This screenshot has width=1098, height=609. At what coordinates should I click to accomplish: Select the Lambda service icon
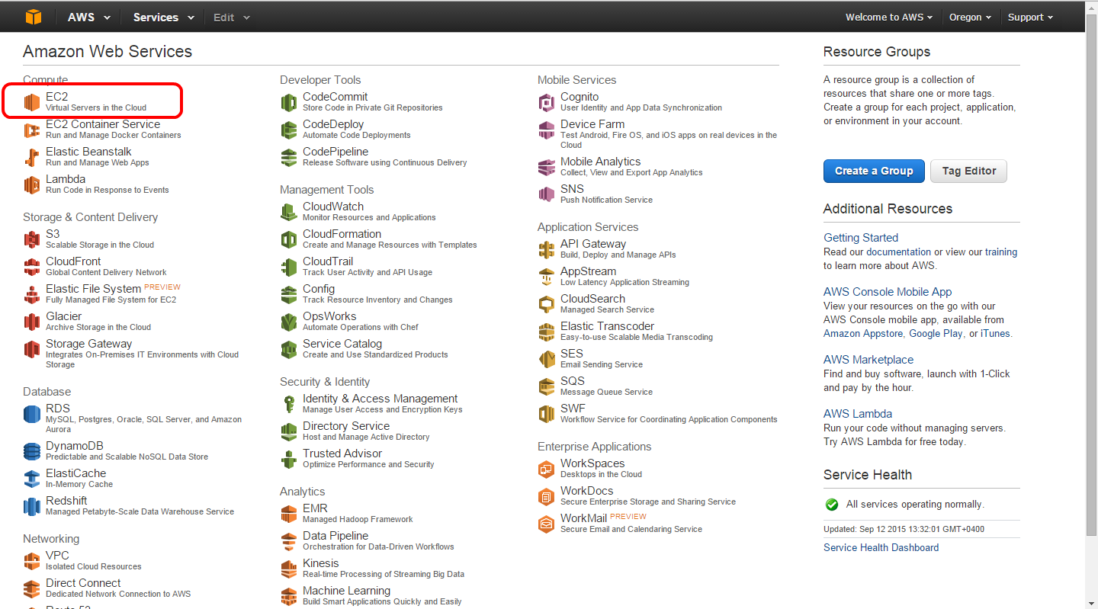(x=31, y=184)
